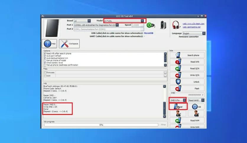The image size is (247, 143).
Task: Check the Firmware file checkbox
Action: click(x=45, y=72)
